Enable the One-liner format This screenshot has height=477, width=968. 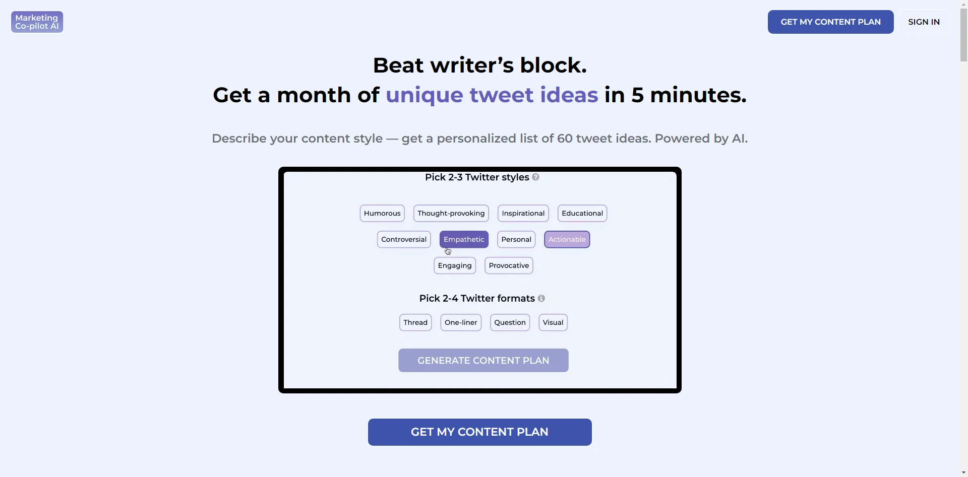point(460,322)
